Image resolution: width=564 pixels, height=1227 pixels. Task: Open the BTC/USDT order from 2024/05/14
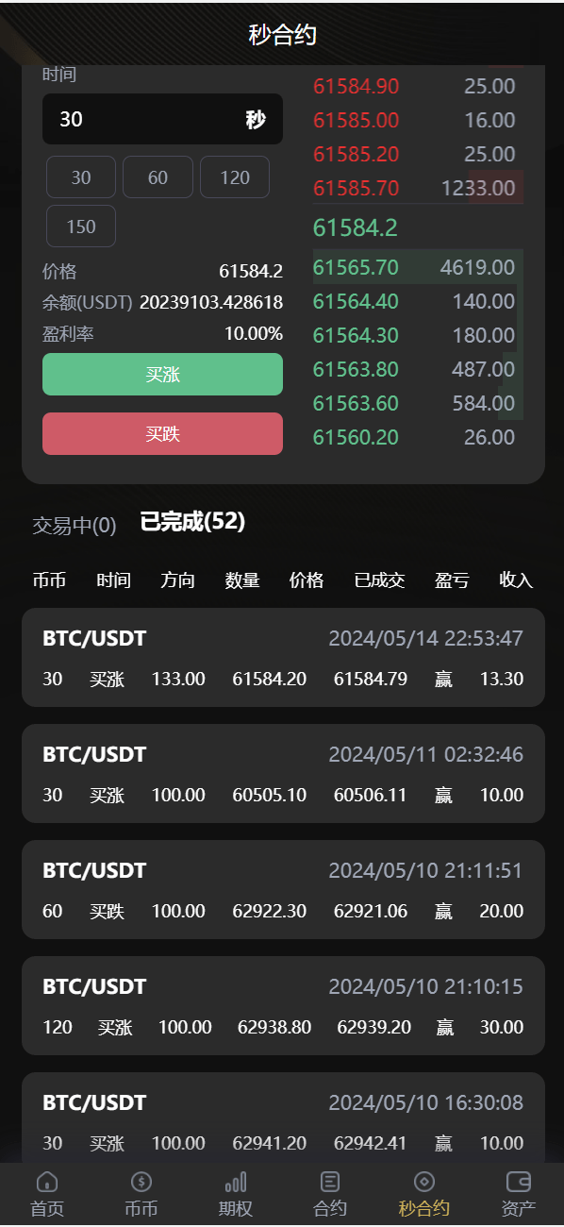click(283, 658)
